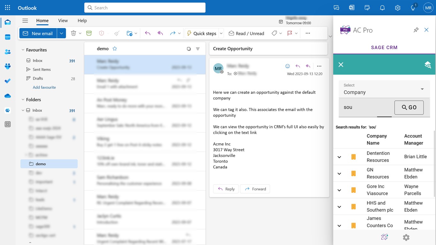Open the New email dropdown arrow
The image size is (436, 245).
[x=62, y=33]
